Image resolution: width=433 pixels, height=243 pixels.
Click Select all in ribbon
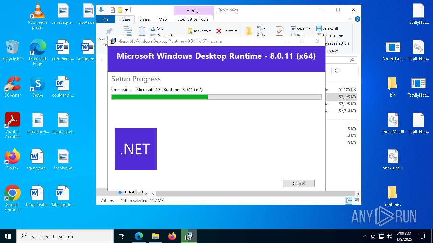(x=327, y=28)
